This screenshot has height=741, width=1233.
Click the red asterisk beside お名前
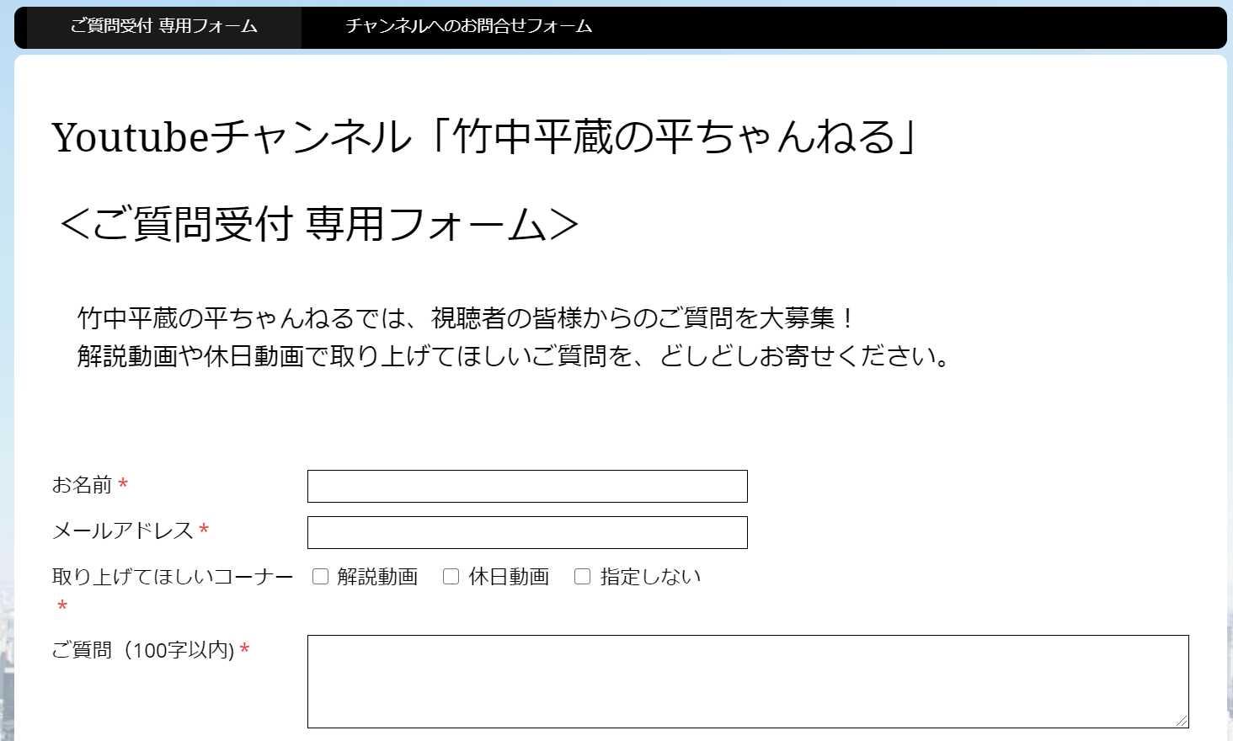coord(123,485)
